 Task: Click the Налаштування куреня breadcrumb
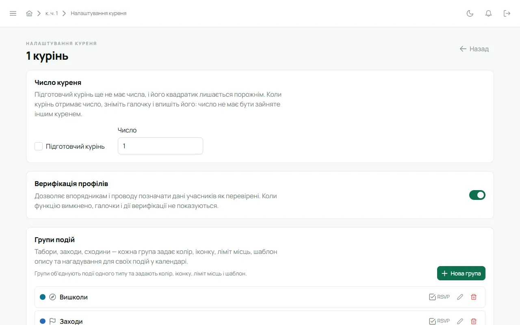99,13
